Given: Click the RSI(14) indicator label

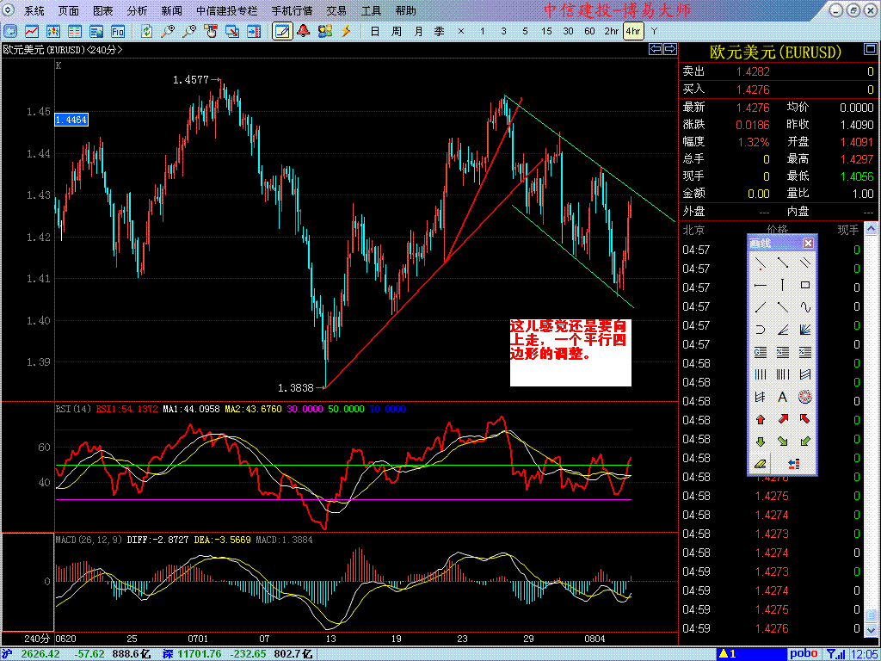Looking at the screenshot, I should pos(74,409).
